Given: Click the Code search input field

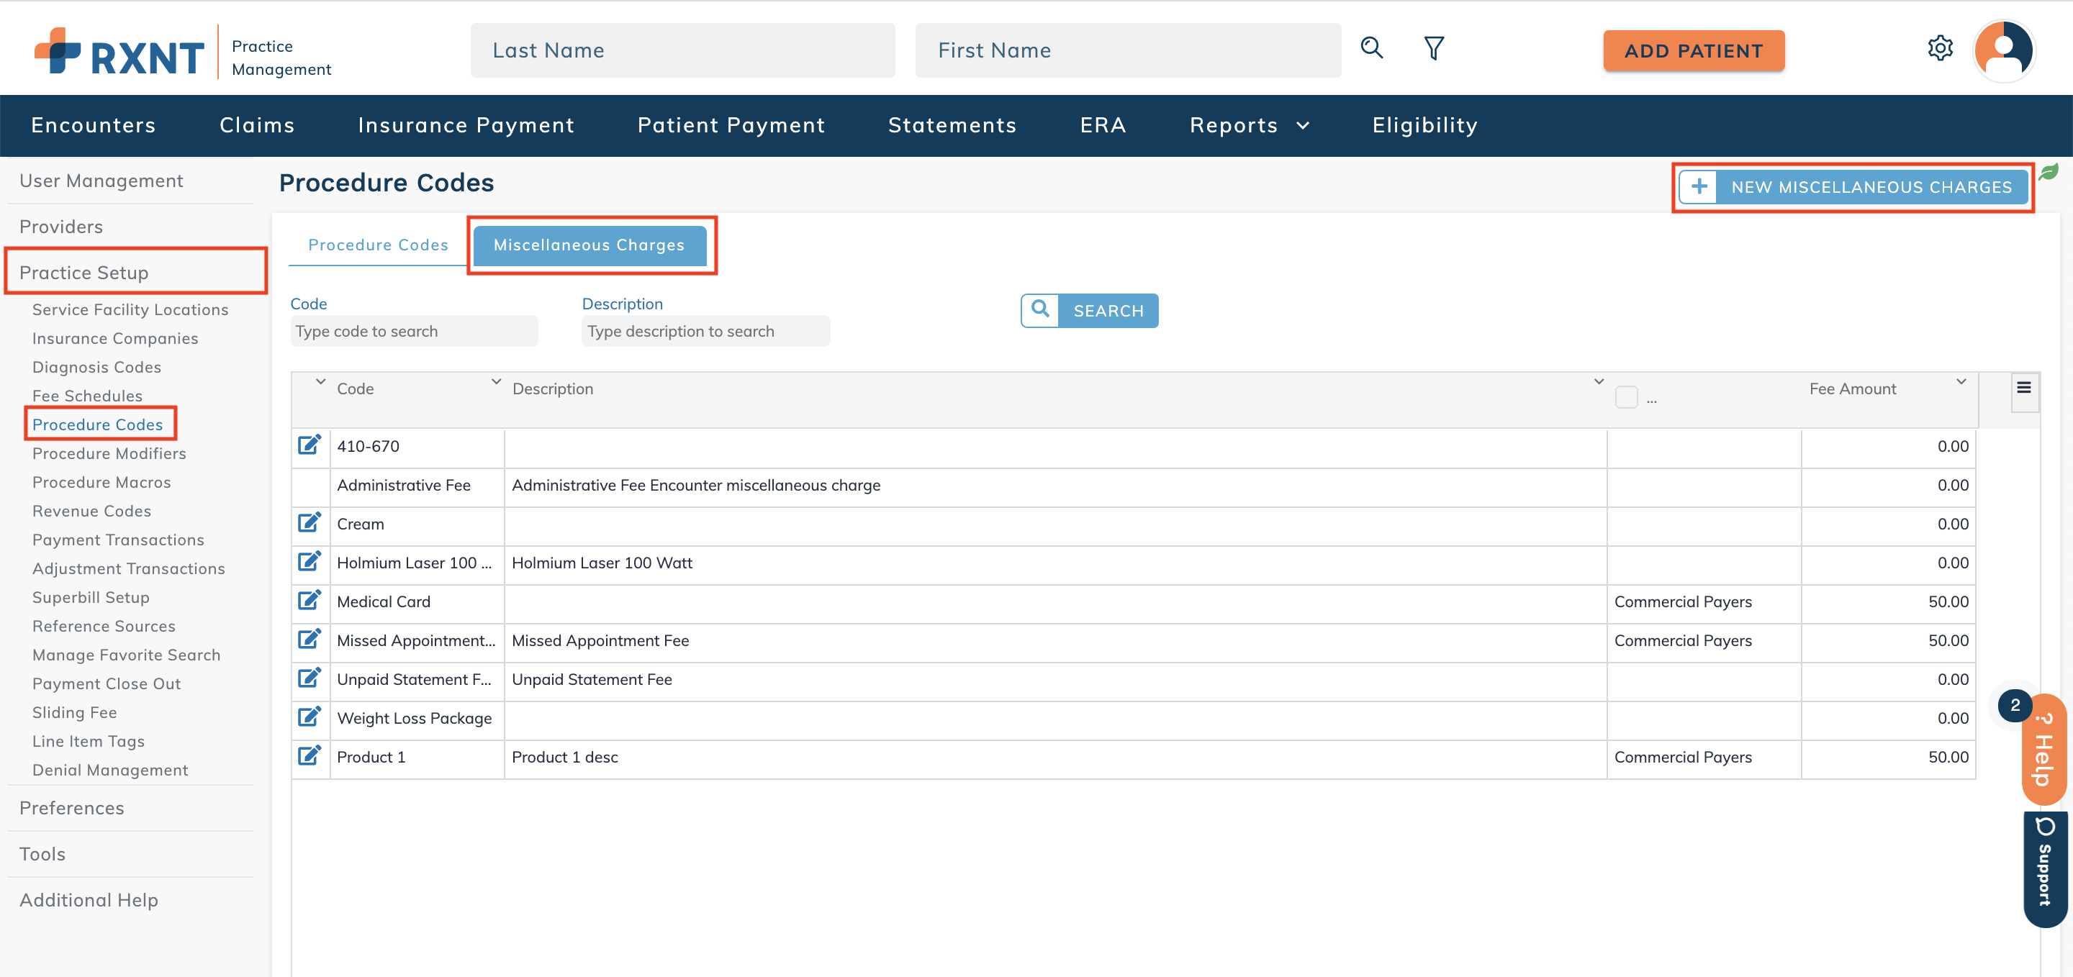Looking at the screenshot, I should (x=412, y=330).
